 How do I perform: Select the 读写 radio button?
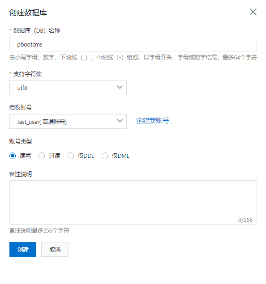point(13,156)
